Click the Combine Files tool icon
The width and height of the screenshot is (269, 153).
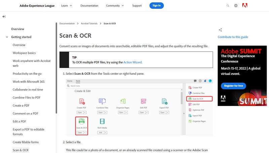(102, 101)
